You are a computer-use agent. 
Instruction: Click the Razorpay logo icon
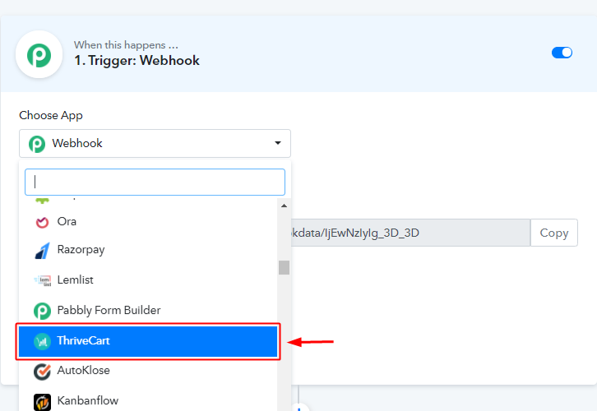(x=42, y=251)
